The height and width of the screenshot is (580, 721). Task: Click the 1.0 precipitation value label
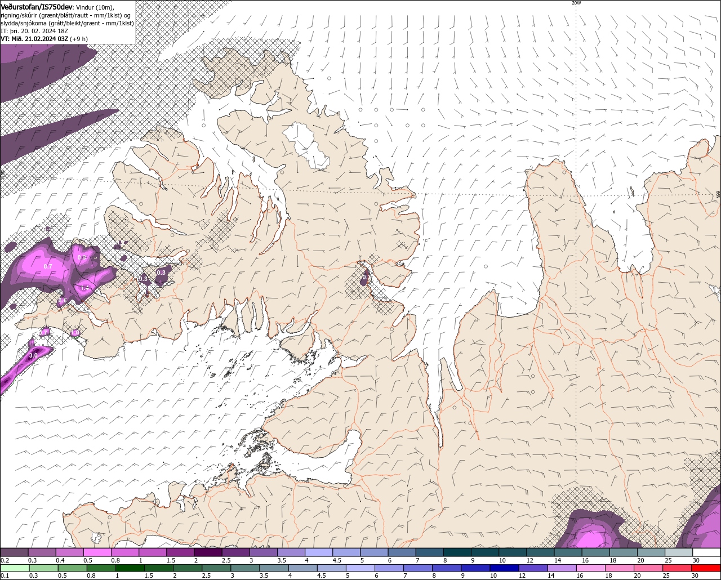click(75, 333)
